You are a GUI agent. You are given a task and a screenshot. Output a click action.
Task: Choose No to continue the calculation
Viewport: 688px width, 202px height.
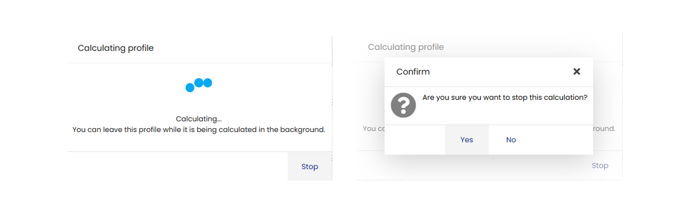(511, 139)
